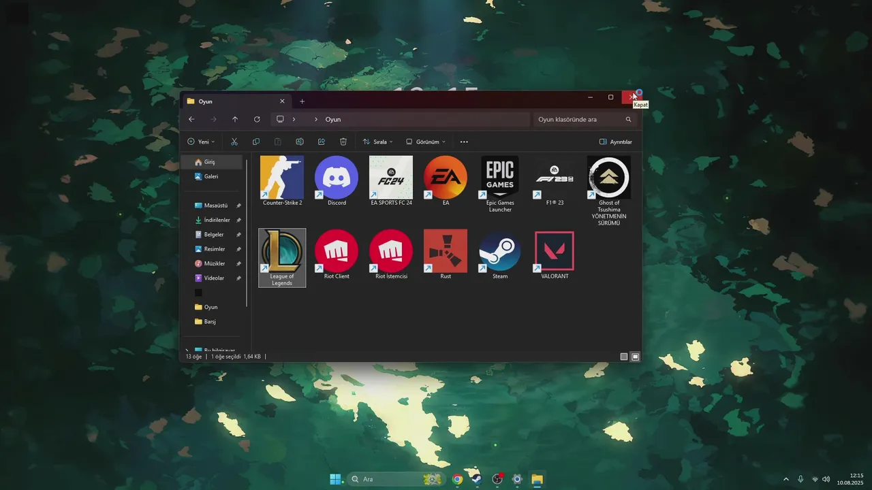
Task: Go up one folder level
Action: click(235, 119)
